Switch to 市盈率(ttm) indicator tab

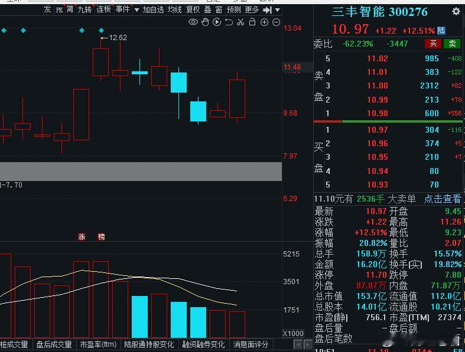tap(98, 344)
